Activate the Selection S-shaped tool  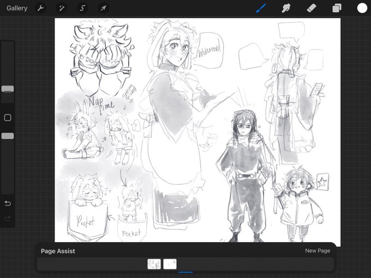(x=82, y=8)
